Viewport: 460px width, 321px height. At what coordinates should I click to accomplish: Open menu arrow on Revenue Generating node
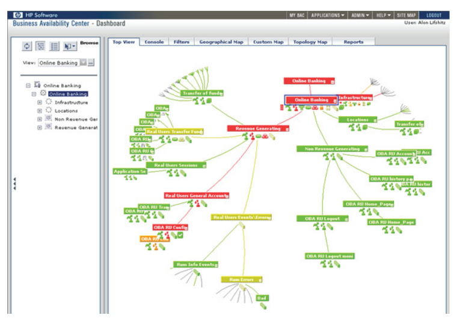pos(287,129)
